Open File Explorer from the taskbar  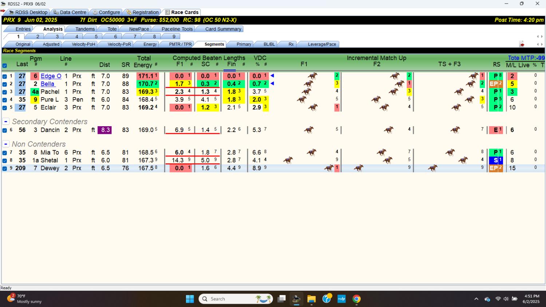point(311,299)
